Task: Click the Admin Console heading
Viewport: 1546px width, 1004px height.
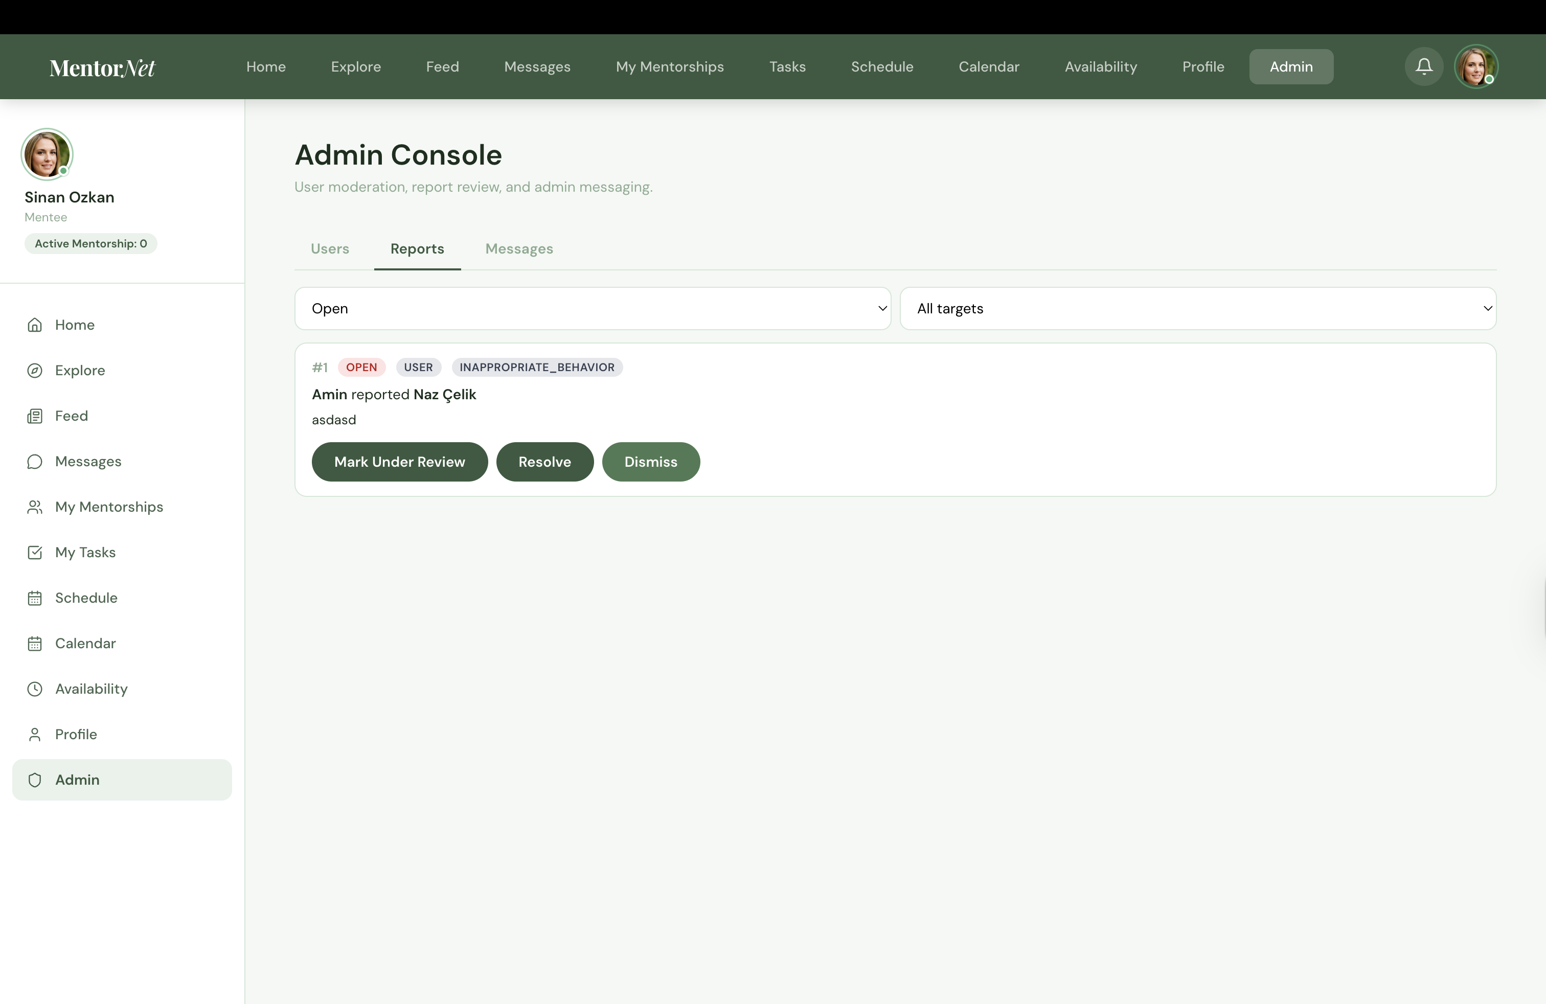Action: [x=398, y=154]
